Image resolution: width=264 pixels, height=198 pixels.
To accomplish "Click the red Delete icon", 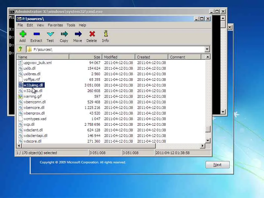I will 92,34.
